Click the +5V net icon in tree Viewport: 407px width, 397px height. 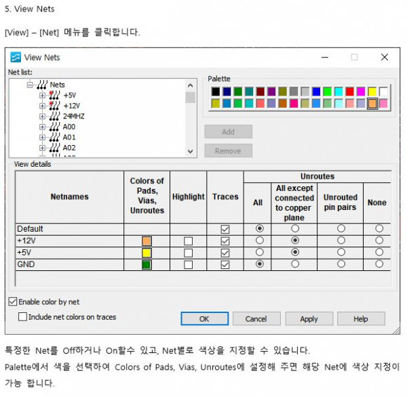point(54,96)
